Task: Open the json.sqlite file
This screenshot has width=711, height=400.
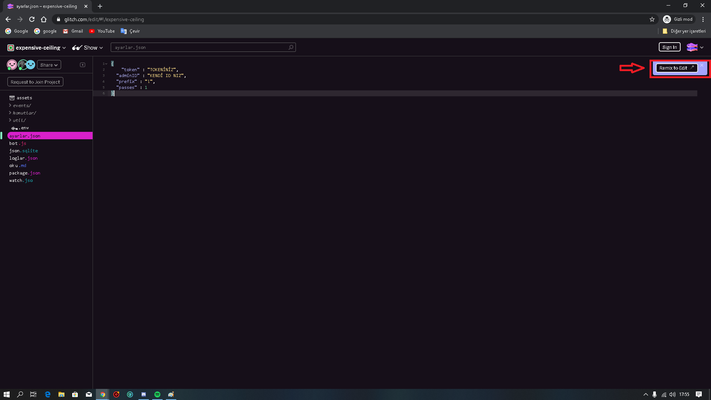Action: click(x=24, y=151)
